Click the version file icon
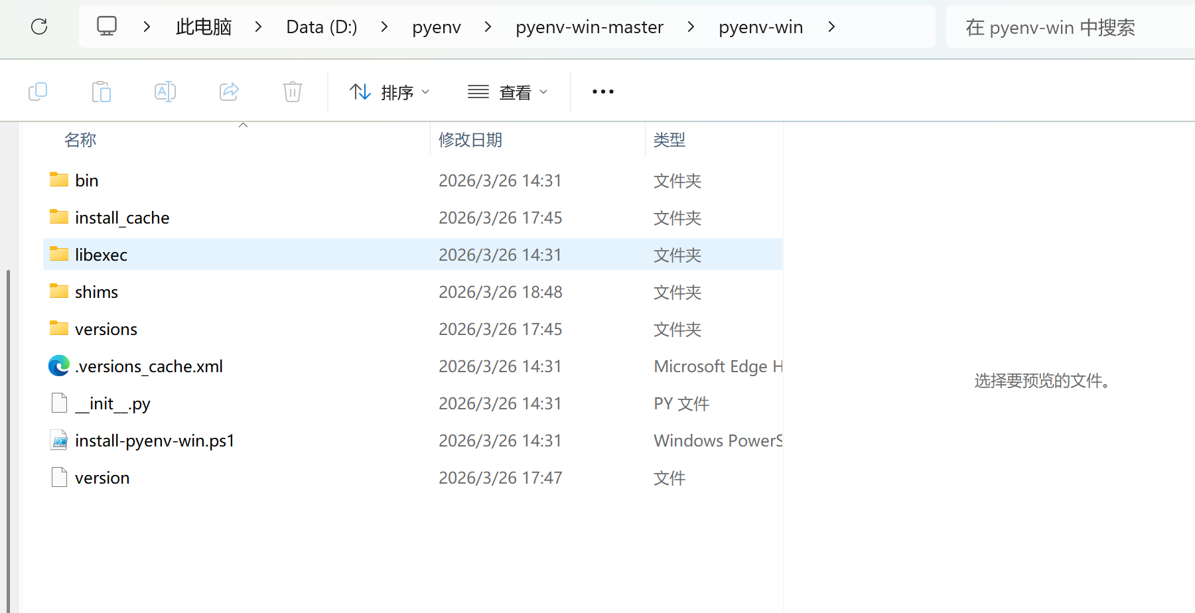Image resolution: width=1195 pixels, height=613 pixels. [59, 477]
